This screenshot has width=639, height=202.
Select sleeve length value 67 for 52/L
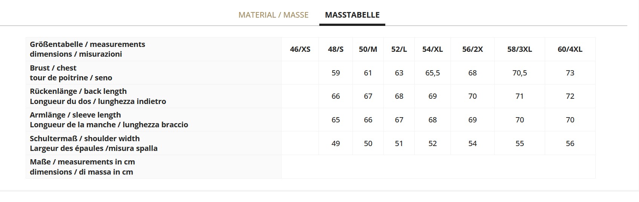pyautogui.click(x=399, y=120)
